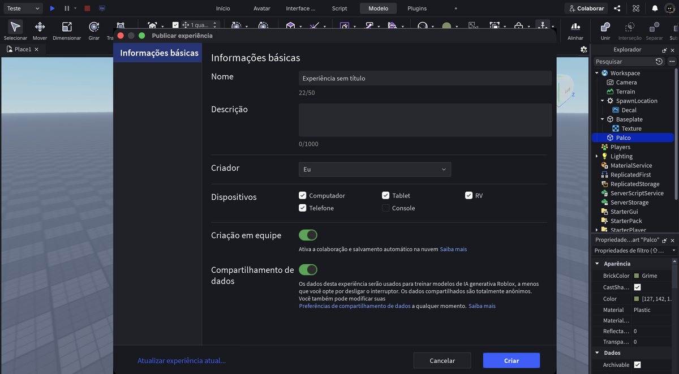
Task: Expand the Lighting tree node
Action: [x=596, y=156]
